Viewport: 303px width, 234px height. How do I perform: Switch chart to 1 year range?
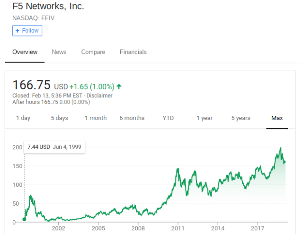(205, 118)
